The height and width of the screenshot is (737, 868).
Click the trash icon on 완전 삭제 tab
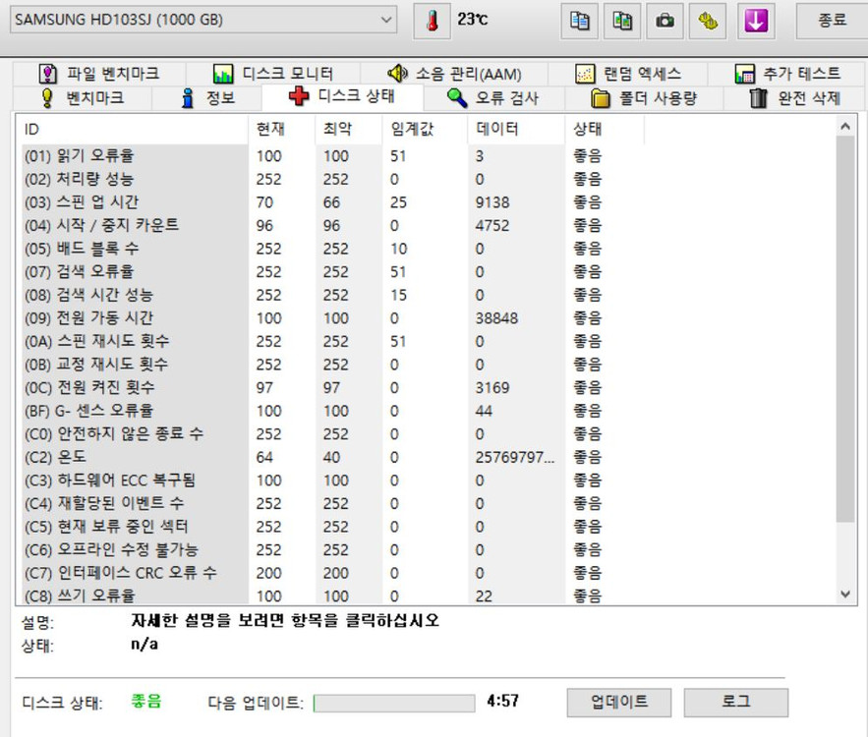pyautogui.click(x=757, y=97)
